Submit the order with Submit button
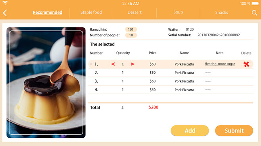 click(234, 131)
